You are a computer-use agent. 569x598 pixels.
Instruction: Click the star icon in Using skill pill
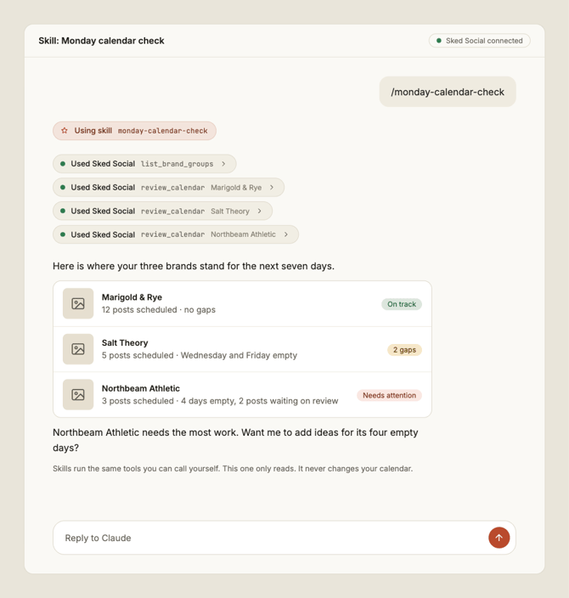click(65, 131)
